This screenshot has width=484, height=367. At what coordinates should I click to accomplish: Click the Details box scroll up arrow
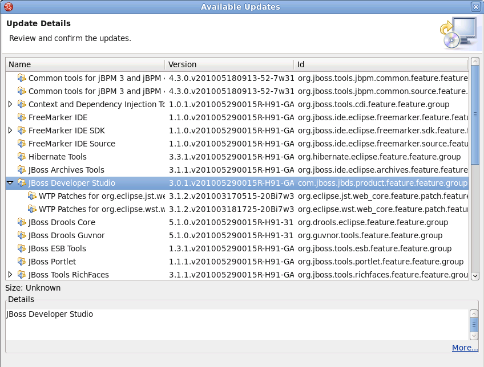pyautogui.click(x=474, y=313)
